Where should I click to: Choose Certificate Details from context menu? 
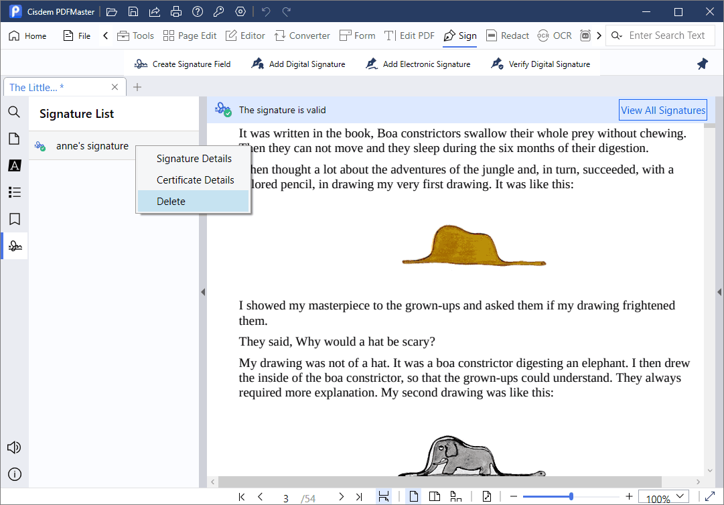(x=194, y=180)
